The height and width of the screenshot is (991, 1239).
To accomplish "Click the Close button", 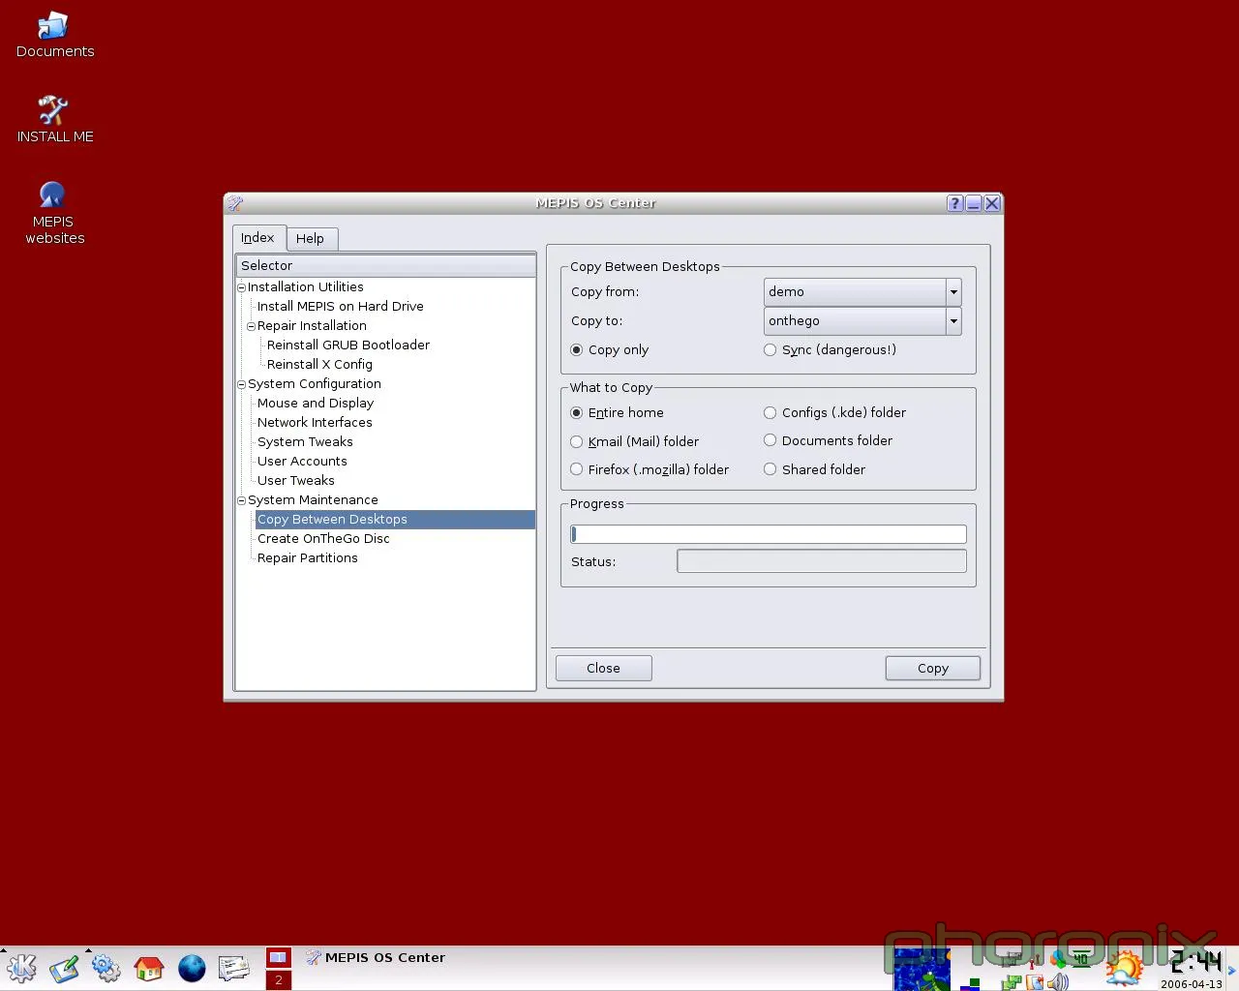I will click(x=603, y=668).
